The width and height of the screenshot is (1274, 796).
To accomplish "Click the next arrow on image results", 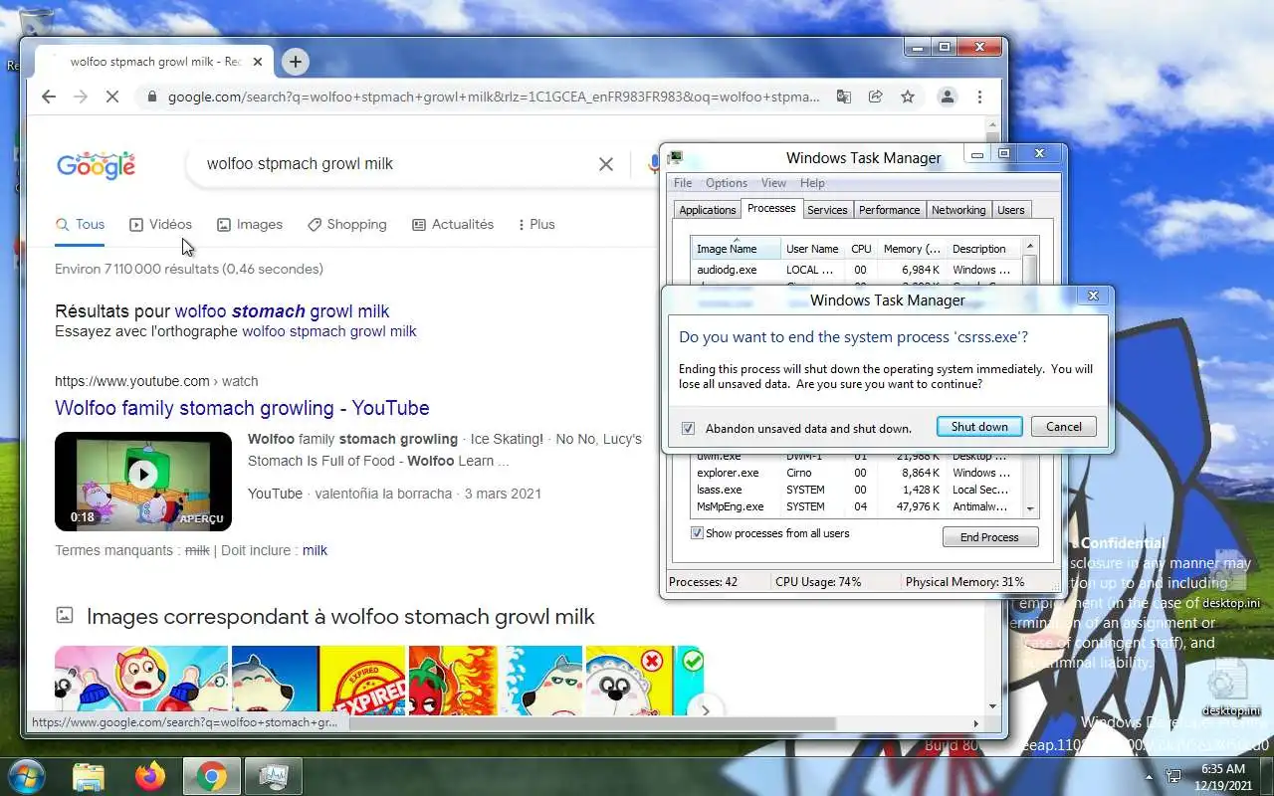I will [706, 709].
